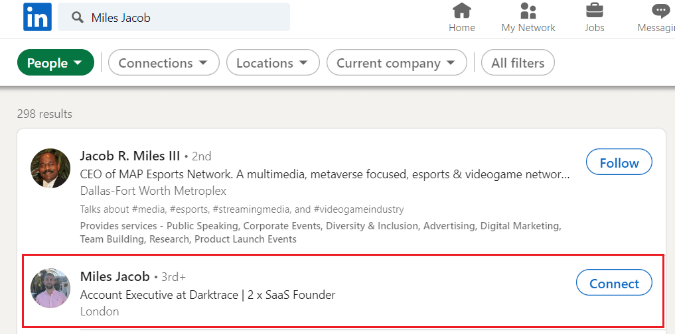Click the 3rd+ connection degree label
675x334 pixels.
coord(174,277)
